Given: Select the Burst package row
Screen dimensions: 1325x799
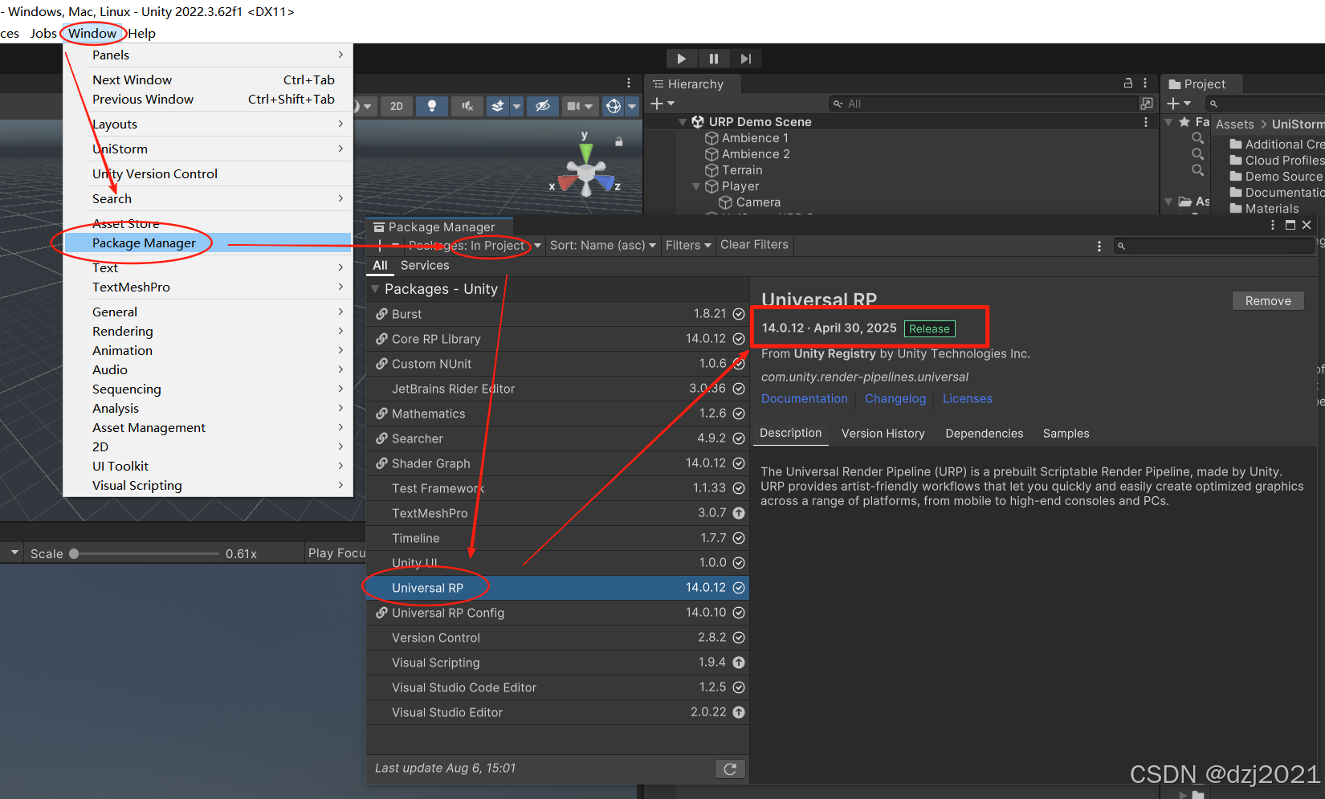Looking at the screenshot, I should click(557, 314).
